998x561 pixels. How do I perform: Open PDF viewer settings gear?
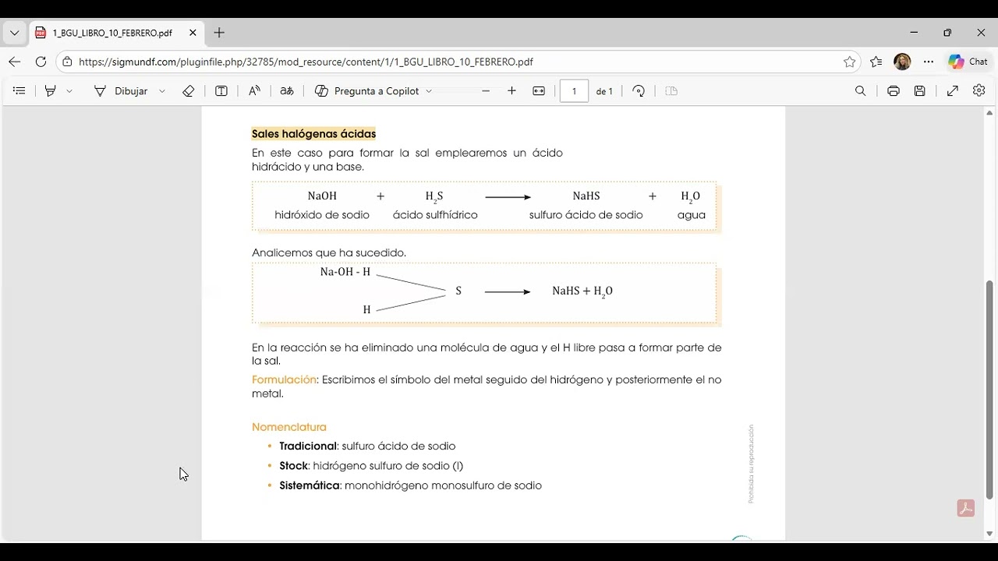979,91
